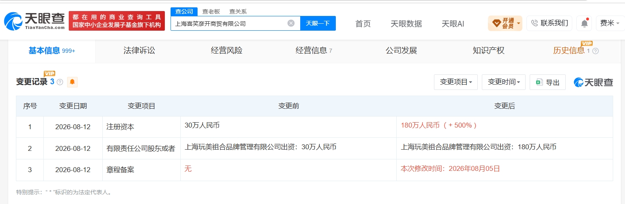Click the help icon next to 变更记录 3
The width and height of the screenshot is (625, 204).
coord(60,82)
